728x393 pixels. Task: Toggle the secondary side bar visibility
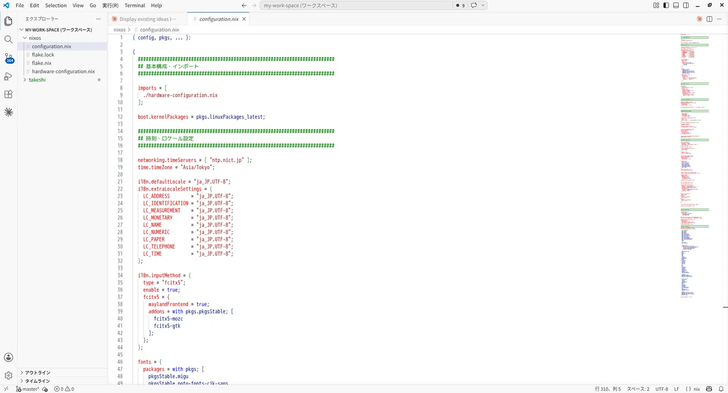[x=686, y=5]
